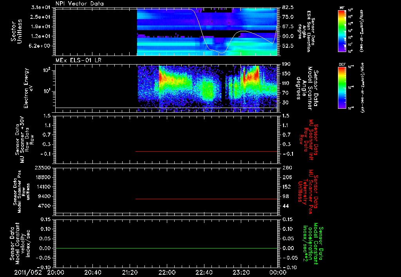Image resolution: width=401 pixels, height=277 pixels.
Task: Click the red line in Scanner Pos panel
Action: pyautogui.click(x=206, y=199)
